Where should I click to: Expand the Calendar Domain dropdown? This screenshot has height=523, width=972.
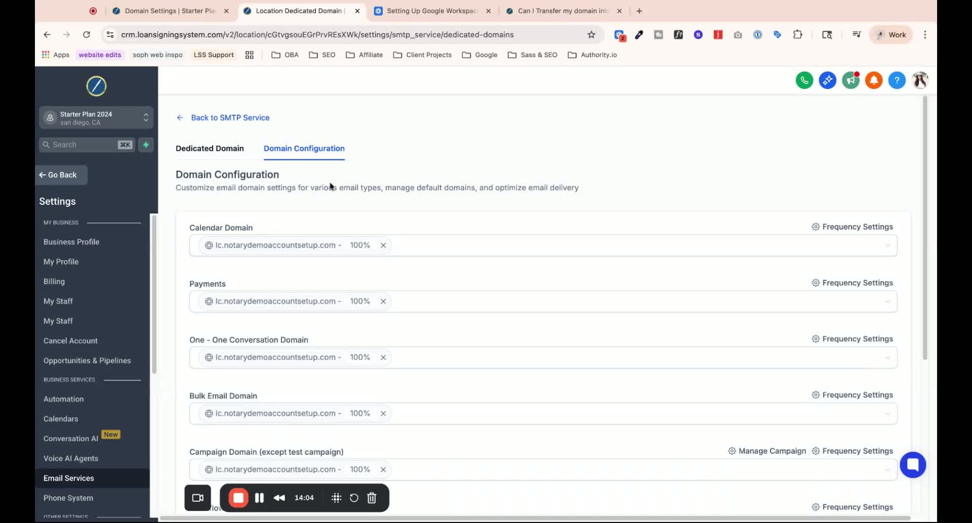point(887,246)
